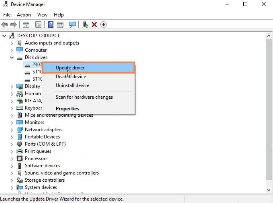Choose Update driver from context menu
This screenshot has width=273, height=203.
pyautogui.click(x=88, y=68)
